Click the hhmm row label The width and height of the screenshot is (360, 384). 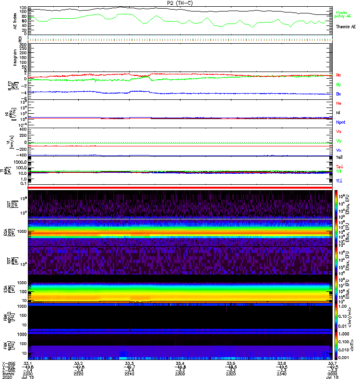8,374
